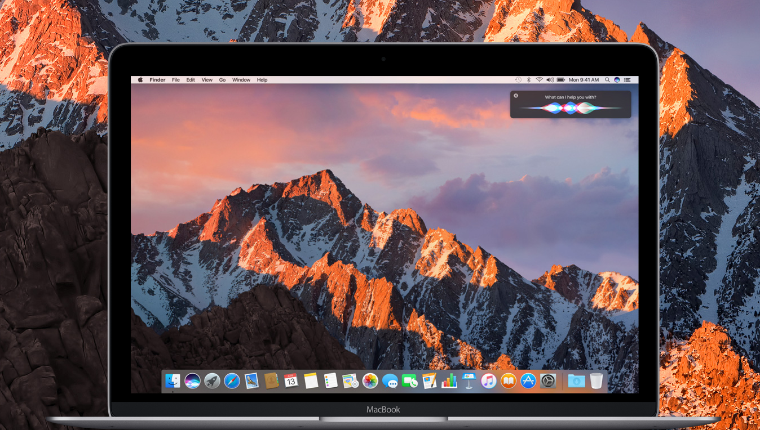Open the Bluetooth status menu
This screenshot has width=760, height=430.
[x=528, y=79]
